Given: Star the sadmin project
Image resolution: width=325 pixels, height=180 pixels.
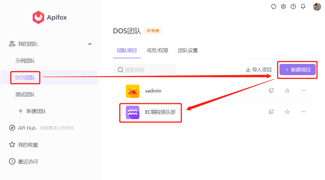Looking at the screenshot, I should 287,90.
